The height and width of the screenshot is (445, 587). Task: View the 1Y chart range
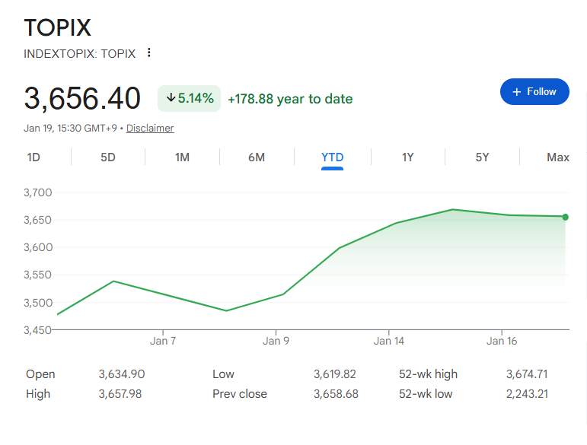point(408,157)
